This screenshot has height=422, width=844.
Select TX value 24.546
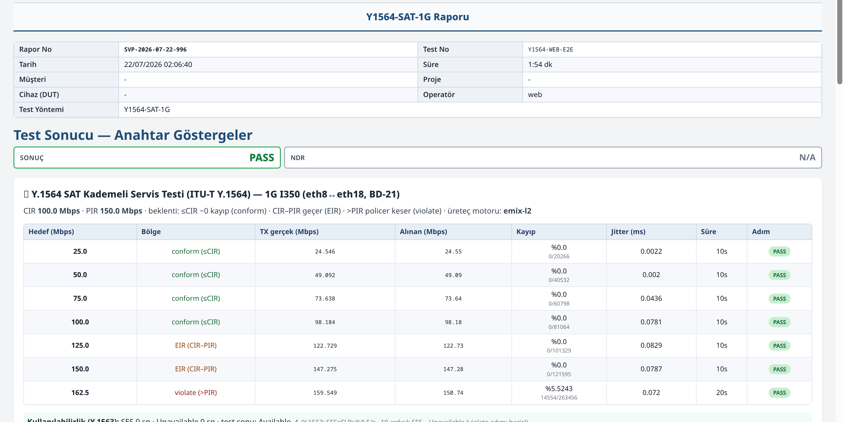pyautogui.click(x=325, y=252)
